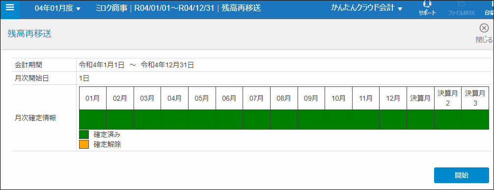This screenshot has height=190, width=494.
Task: Select the 03月 month header cell
Action: tap(147, 98)
